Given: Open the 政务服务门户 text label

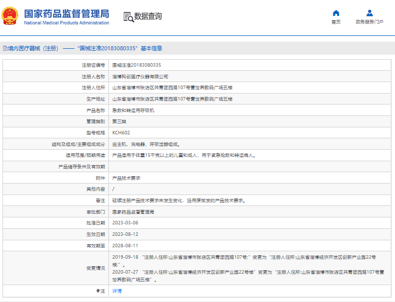Looking at the screenshot, I should 369,22.
